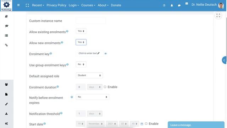Click the graduation cap sidebar icon
This screenshot has width=227, height=128.
pos(6,26)
